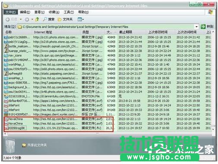This screenshot has width=218, height=164.
Task: Click the folder icon in the title bar
Action: click(6, 6)
